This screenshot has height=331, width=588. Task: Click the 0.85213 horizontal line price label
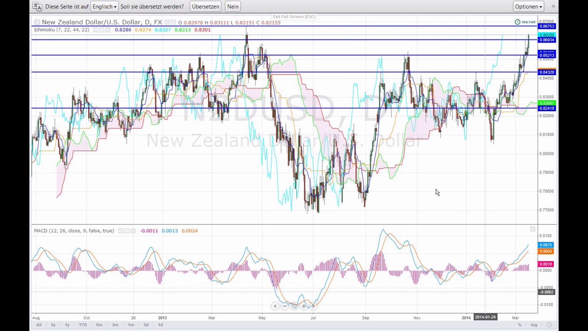(x=547, y=56)
